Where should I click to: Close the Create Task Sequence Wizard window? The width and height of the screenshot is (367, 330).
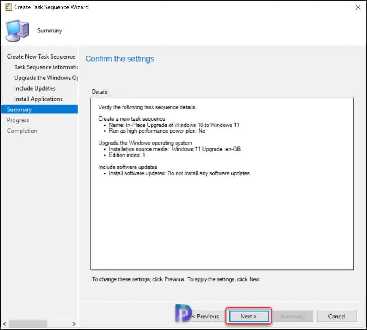tap(358, 7)
